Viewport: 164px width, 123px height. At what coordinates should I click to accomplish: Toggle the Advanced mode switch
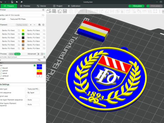tap(38, 54)
